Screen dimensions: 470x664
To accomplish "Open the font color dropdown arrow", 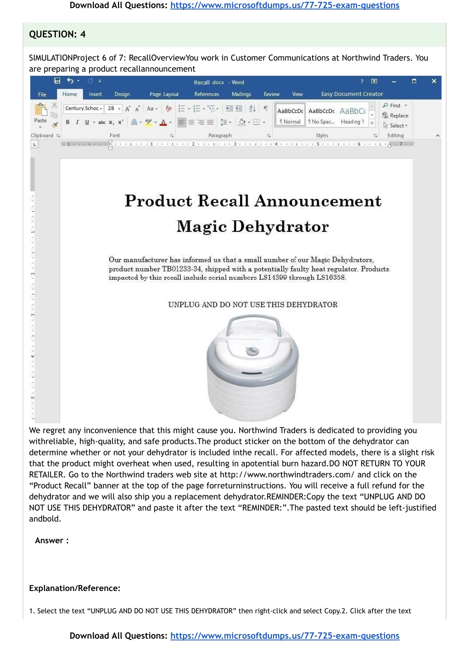I will click(170, 123).
